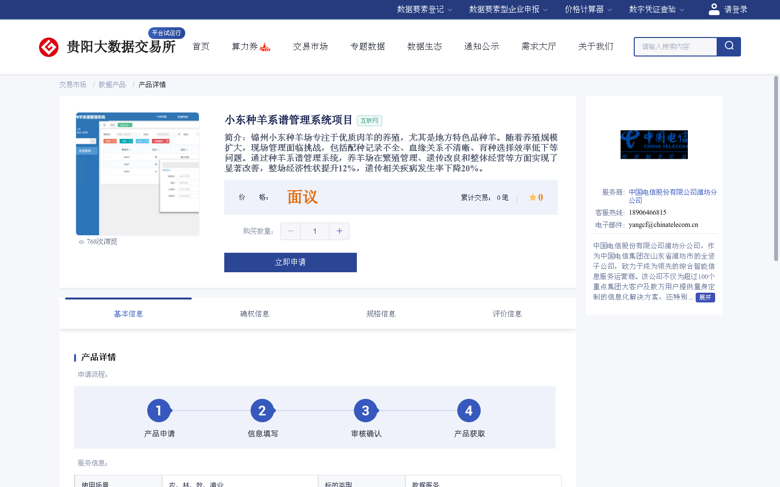The image size is (780, 487).
Task: Click the search content input box
Action: 676,47
